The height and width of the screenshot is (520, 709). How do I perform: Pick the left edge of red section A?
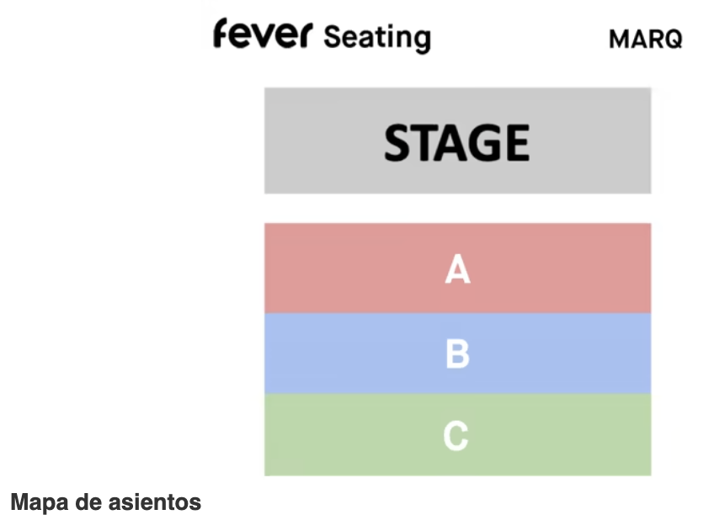point(278,268)
